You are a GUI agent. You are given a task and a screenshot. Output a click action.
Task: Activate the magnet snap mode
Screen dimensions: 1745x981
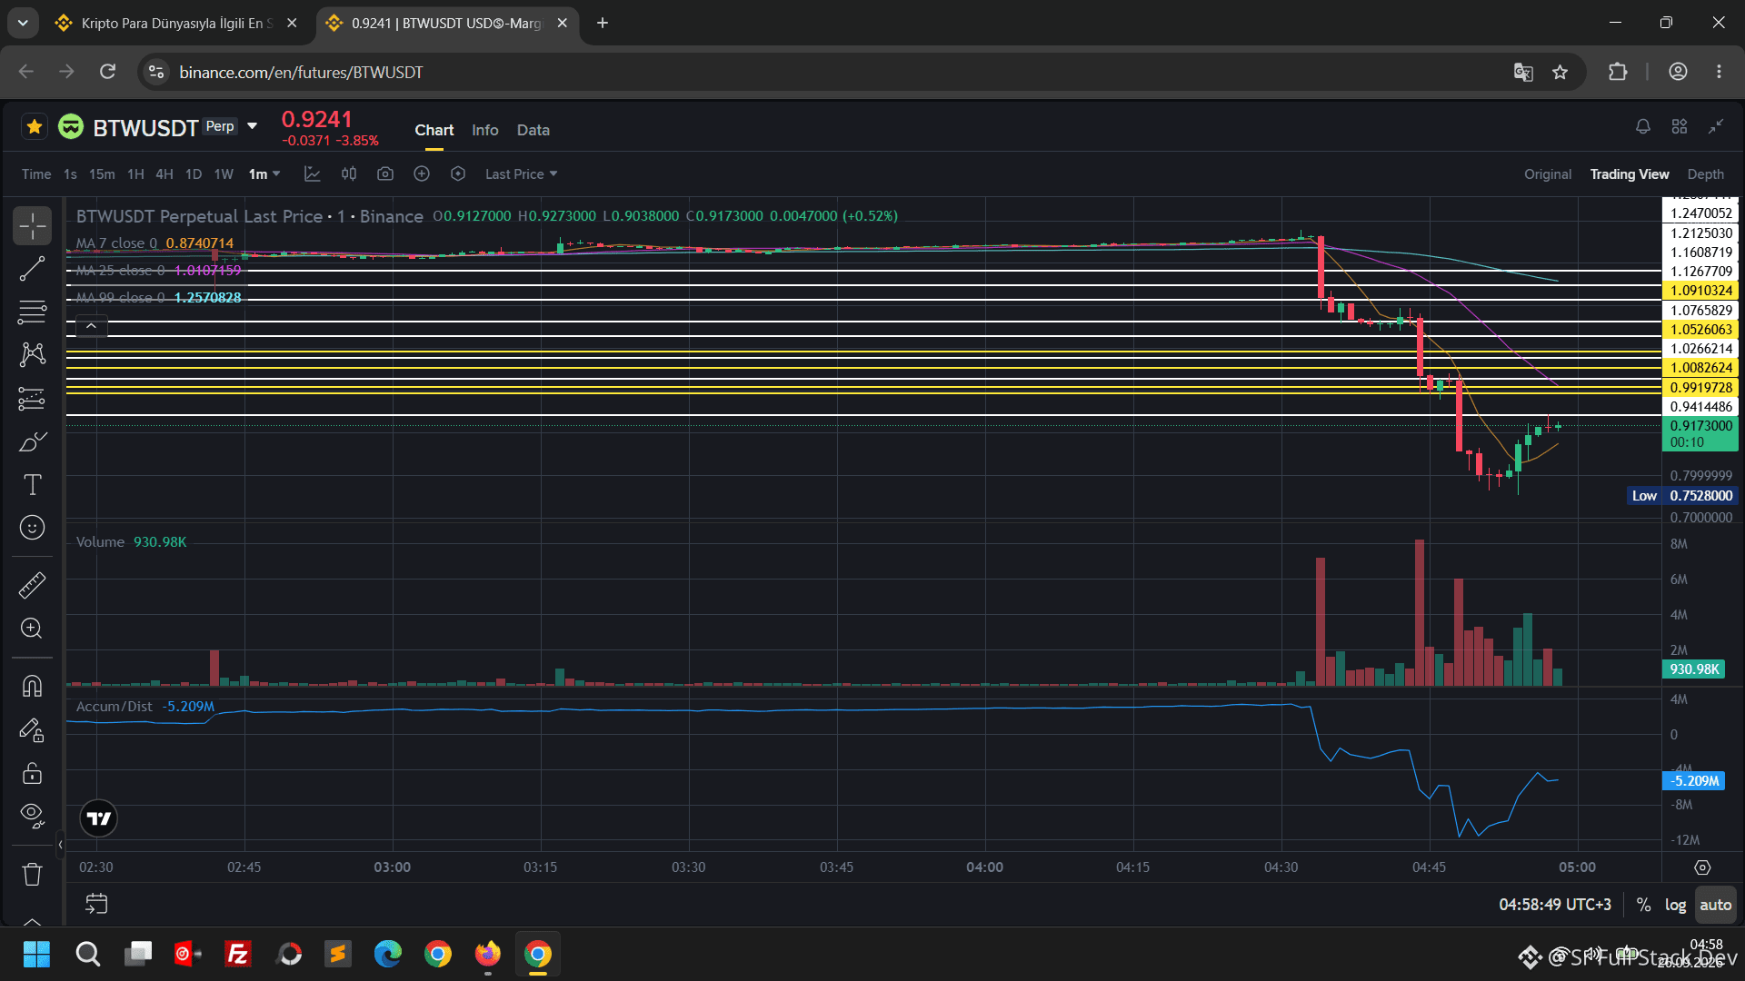click(32, 686)
